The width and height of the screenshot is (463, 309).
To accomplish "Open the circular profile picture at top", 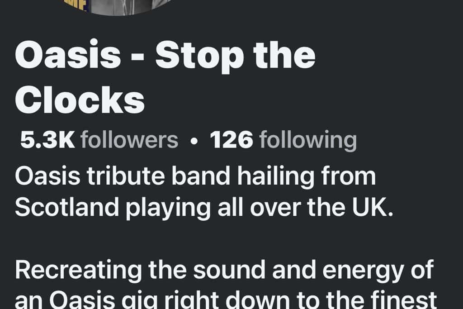I will coord(118,7).
